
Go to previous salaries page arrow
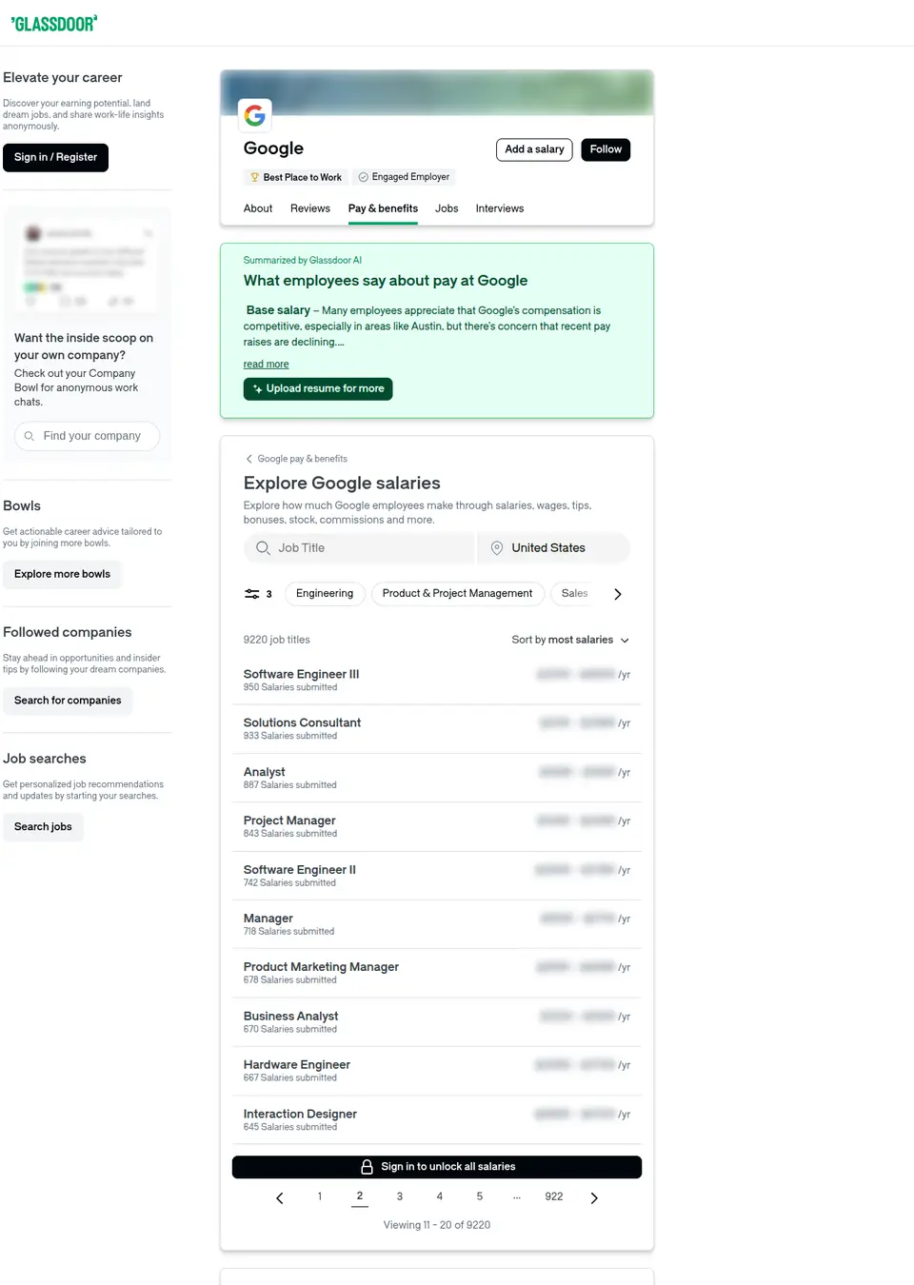(279, 1198)
